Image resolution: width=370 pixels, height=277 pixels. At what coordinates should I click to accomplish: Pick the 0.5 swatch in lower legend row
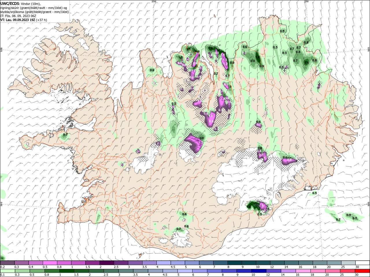[x=37, y=271]
